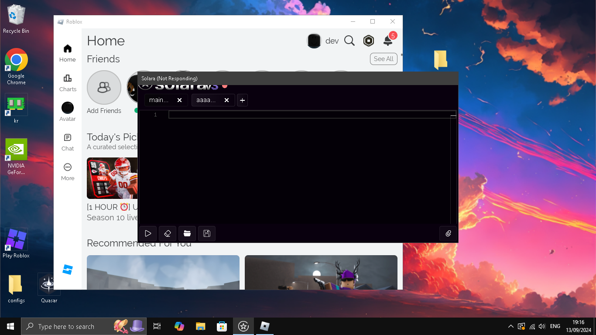Open the dev profile avatar in Roblox
The width and height of the screenshot is (596, 335).
click(x=314, y=41)
